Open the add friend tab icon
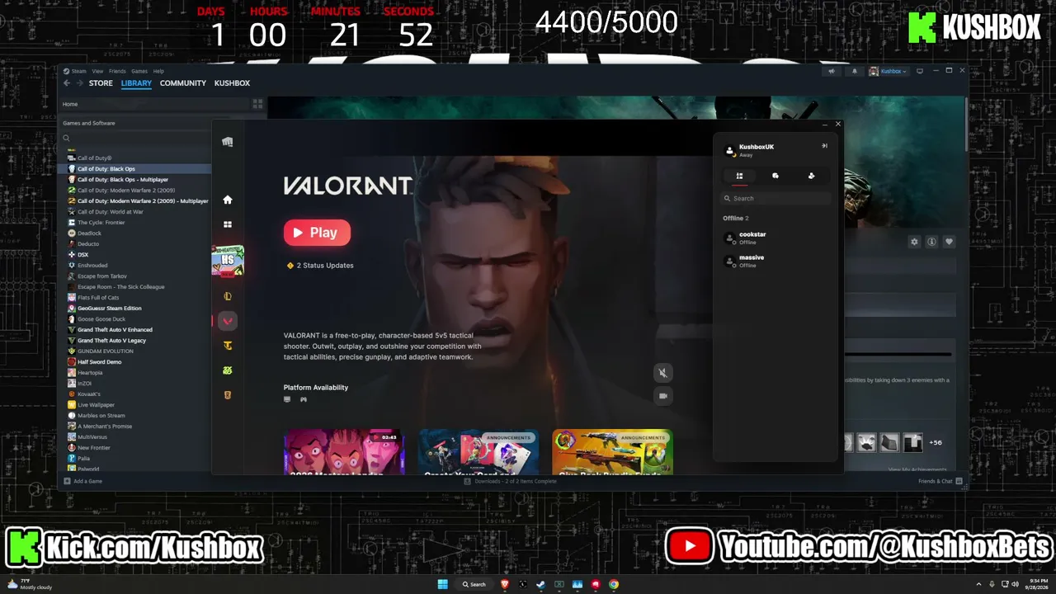The width and height of the screenshot is (1056, 594). [812, 176]
